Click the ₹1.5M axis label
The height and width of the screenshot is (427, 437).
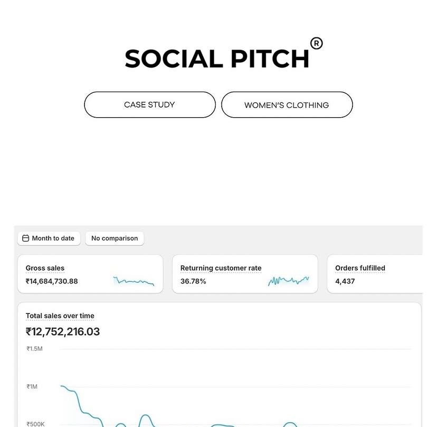tap(34, 348)
